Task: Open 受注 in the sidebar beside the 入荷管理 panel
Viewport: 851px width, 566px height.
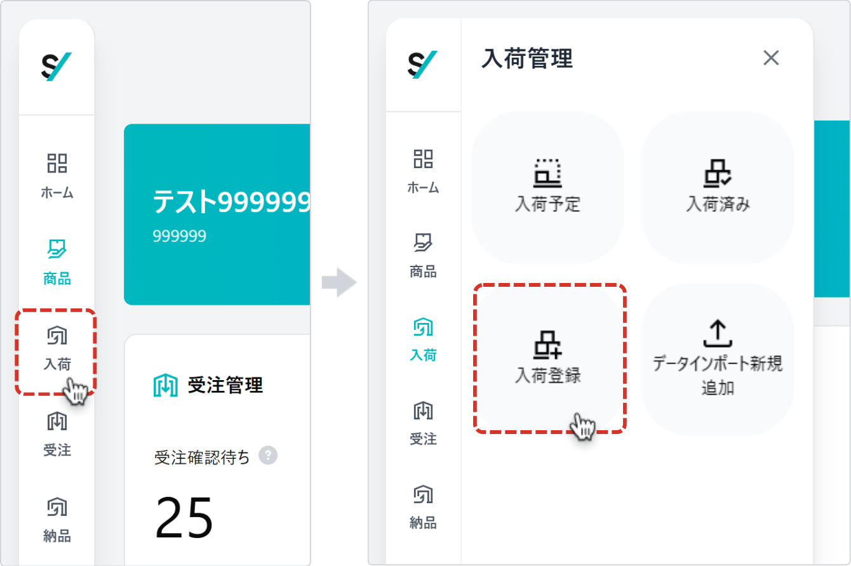Action: (x=423, y=423)
